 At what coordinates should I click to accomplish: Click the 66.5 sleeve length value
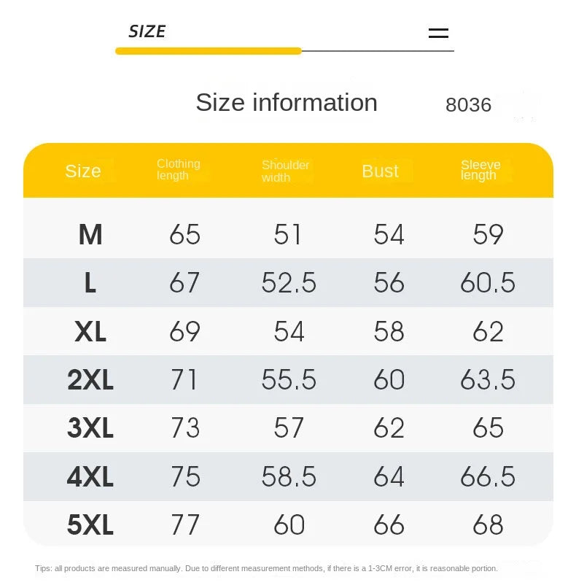[488, 476]
